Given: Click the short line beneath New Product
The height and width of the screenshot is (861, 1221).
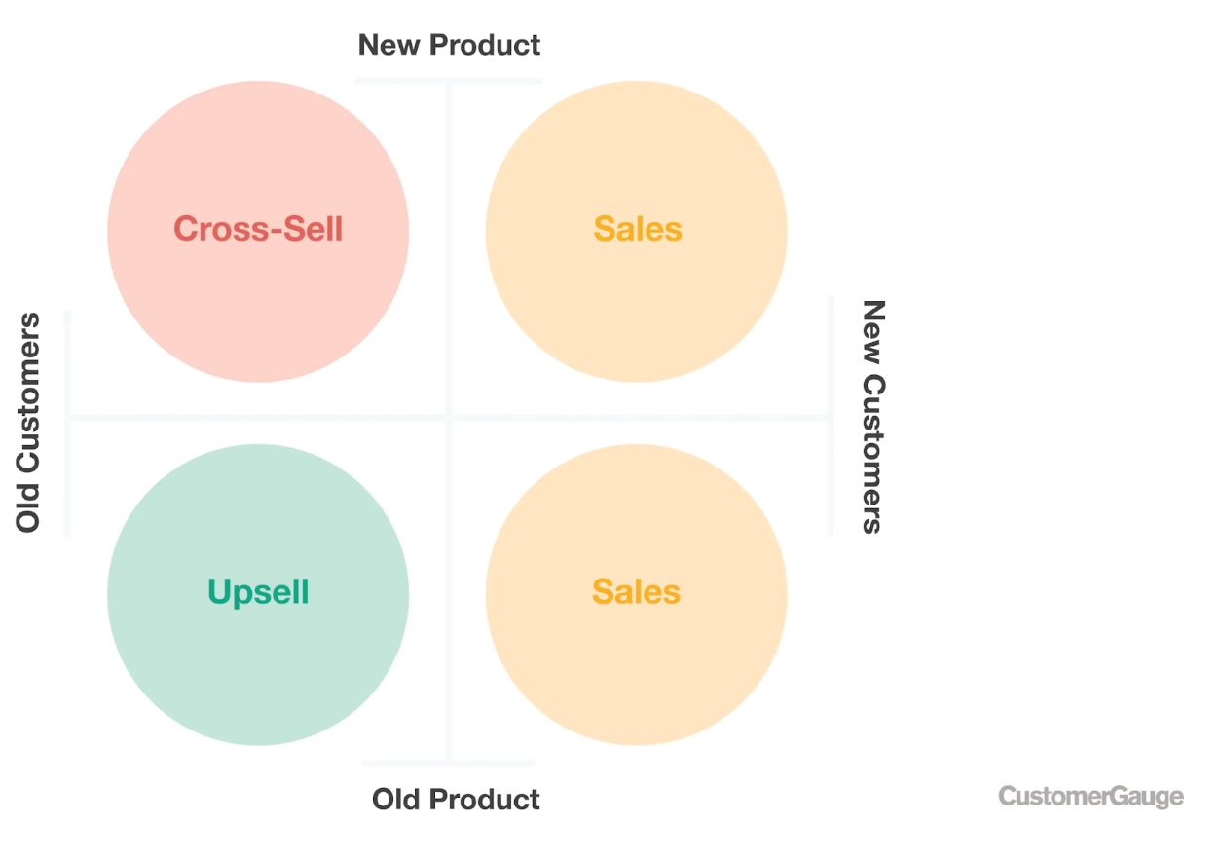Looking at the screenshot, I should click(449, 81).
